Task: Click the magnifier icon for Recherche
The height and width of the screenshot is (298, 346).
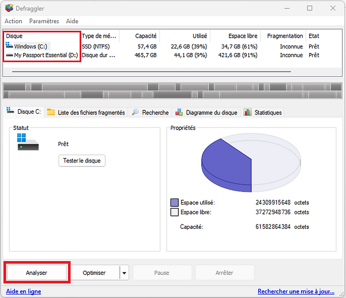Action: (x=136, y=112)
